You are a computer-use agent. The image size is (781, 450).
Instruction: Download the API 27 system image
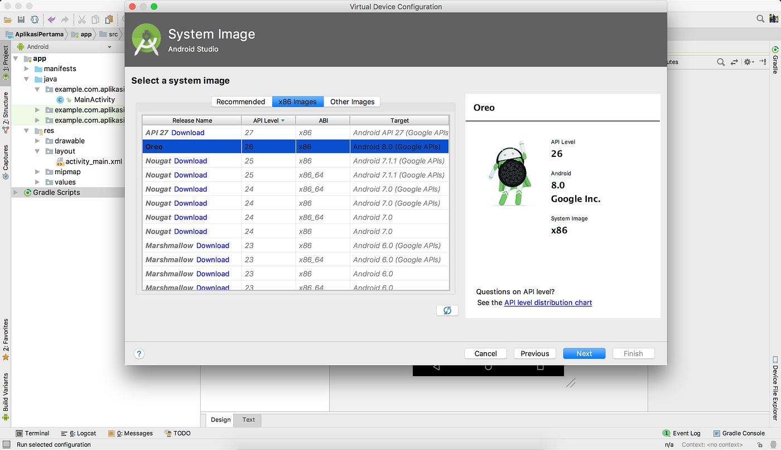(x=188, y=132)
